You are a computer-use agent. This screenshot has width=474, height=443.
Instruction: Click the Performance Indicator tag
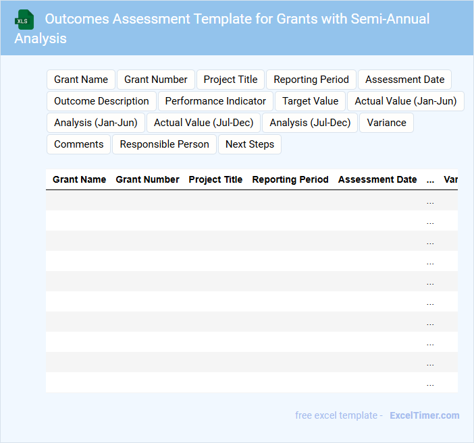tap(215, 101)
